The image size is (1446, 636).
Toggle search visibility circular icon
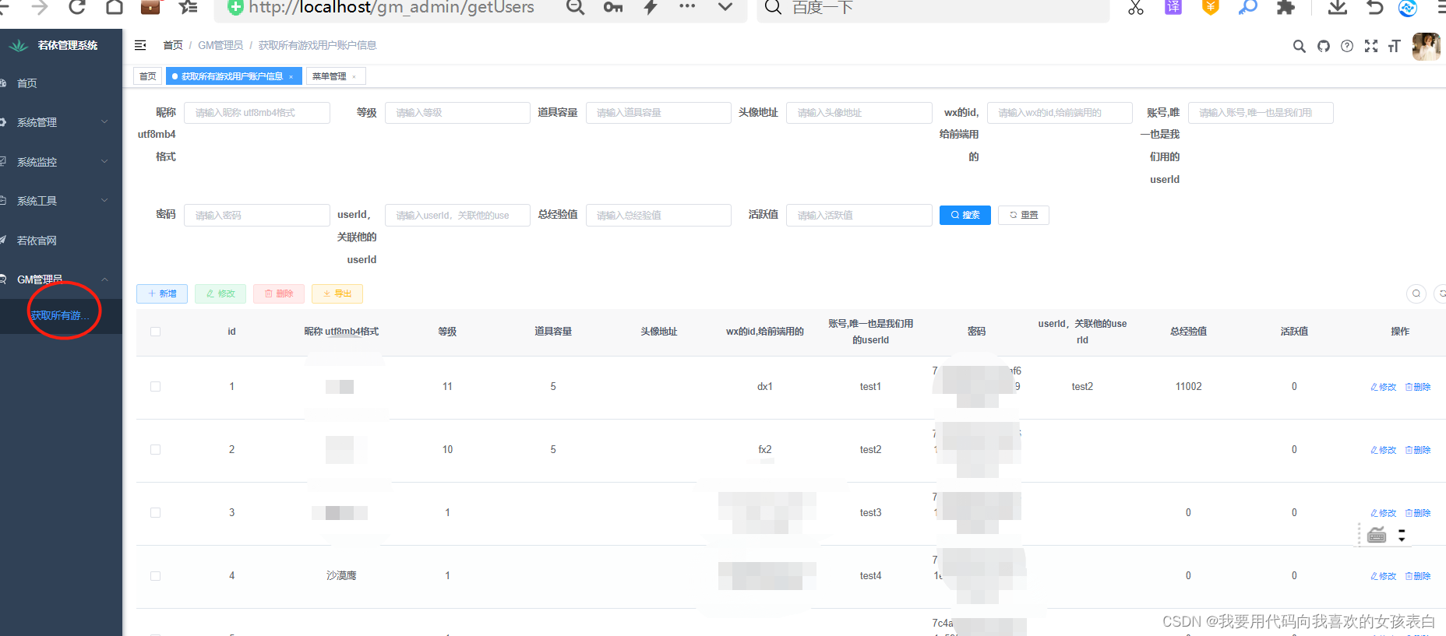1416,293
